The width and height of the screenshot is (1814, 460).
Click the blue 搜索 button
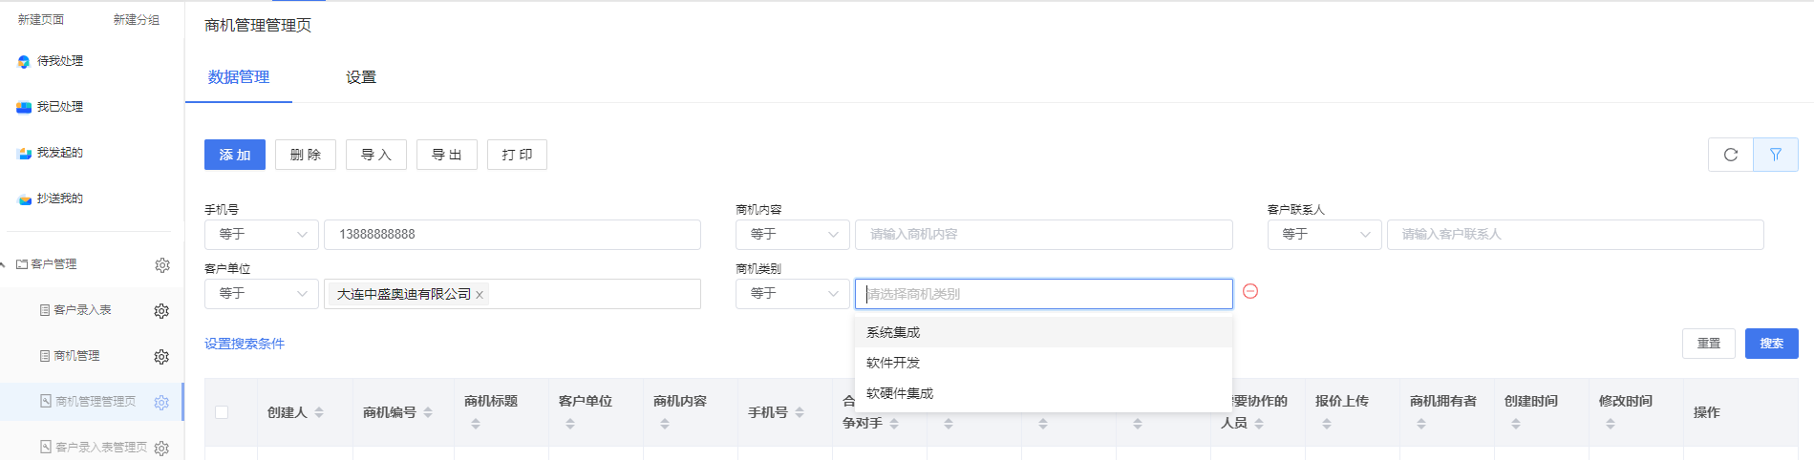tap(1772, 344)
